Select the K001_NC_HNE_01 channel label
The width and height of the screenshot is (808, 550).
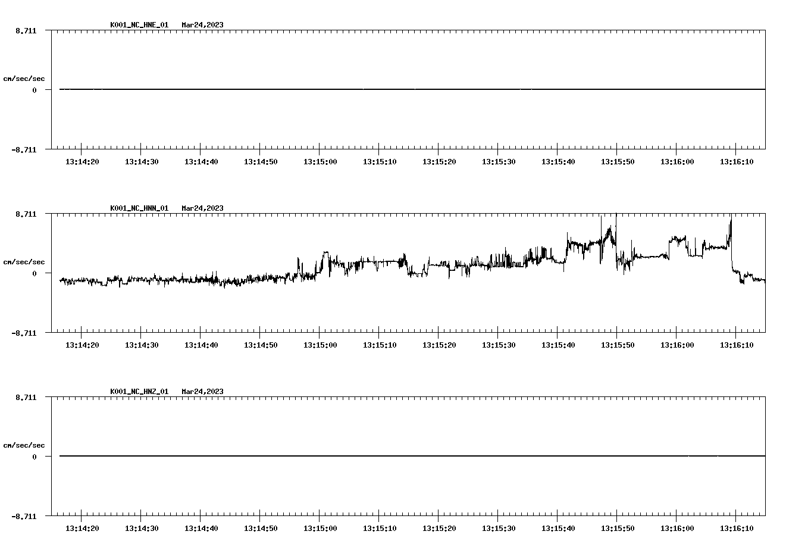(x=138, y=25)
